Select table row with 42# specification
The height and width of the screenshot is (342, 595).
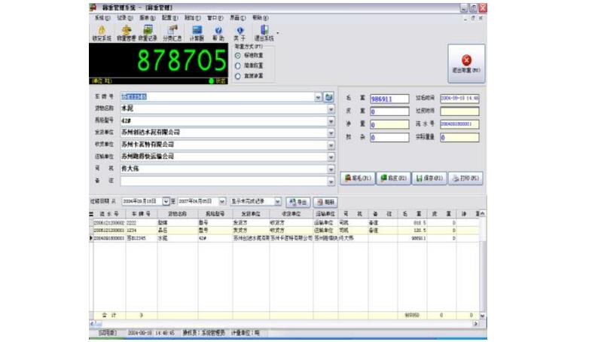(285, 238)
